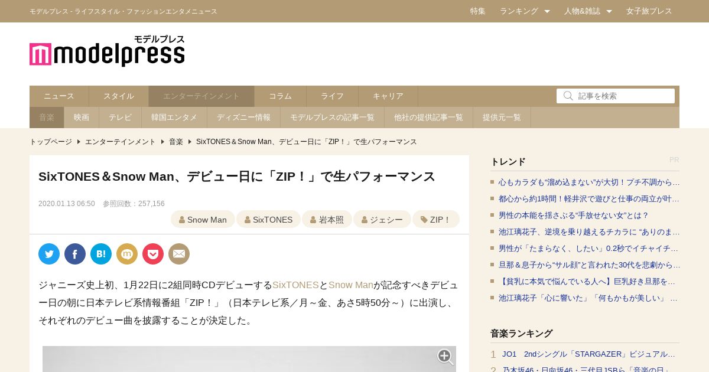The width and height of the screenshot is (709, 372).
Task: Share article on Twitter
Action: (49, 254)
